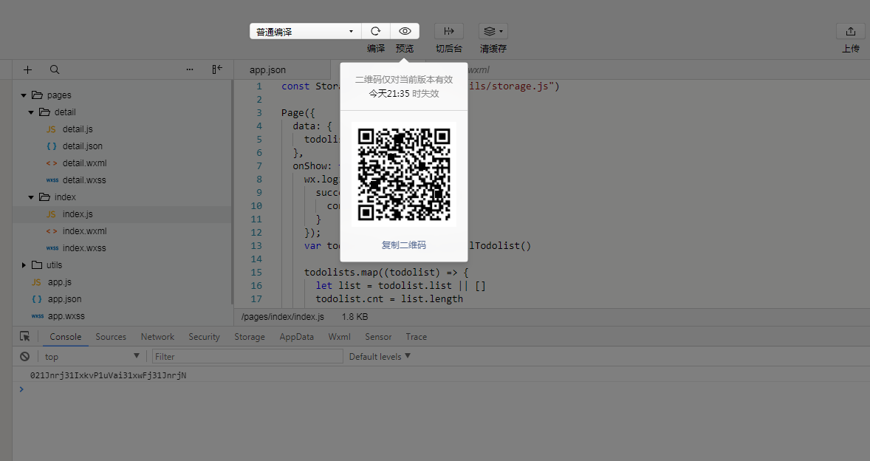
Task: Open app.json in the file tree
Action: [64, 299]
